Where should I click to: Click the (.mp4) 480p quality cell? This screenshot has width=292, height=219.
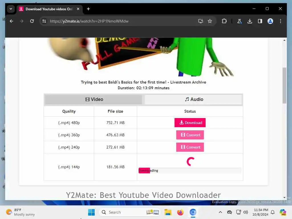coord(69,123)
